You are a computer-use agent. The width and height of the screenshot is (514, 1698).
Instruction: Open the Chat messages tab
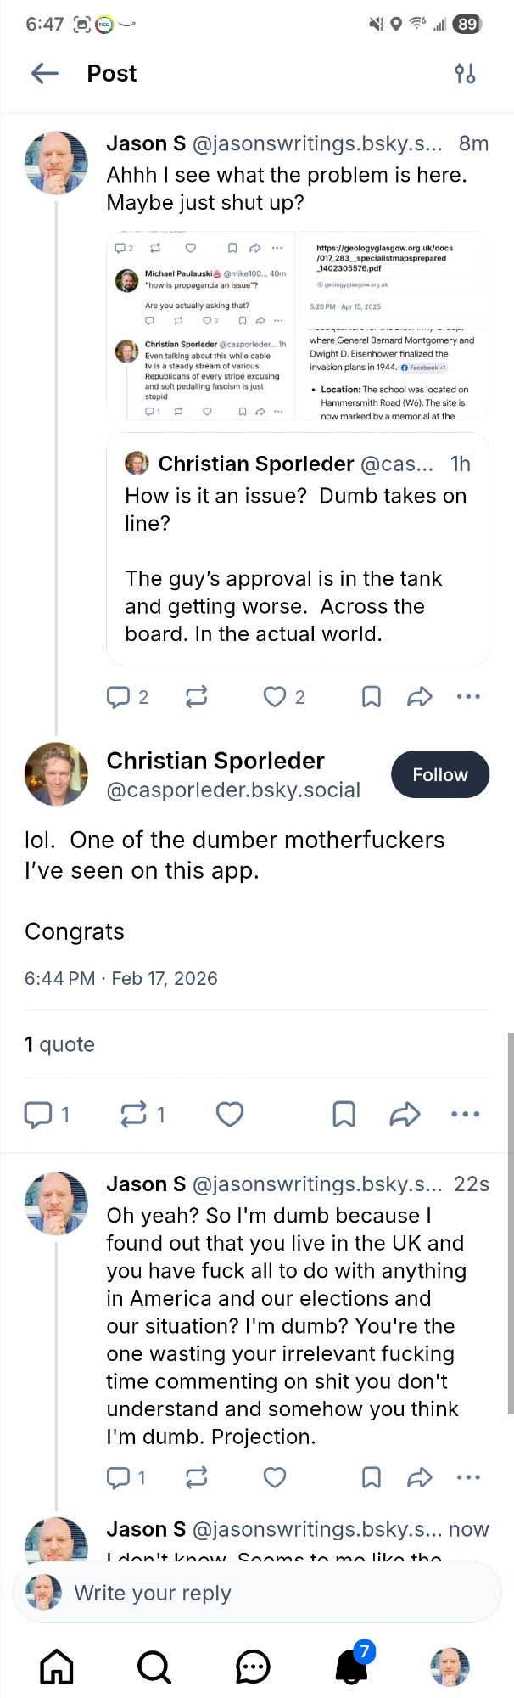[x=253, y=1667]
